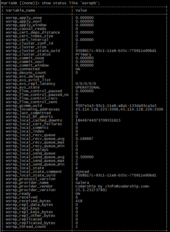Image resolution: width=170 pixels, height=232 pixels.
Task: Click the wsrep_local_cached_downto large number
Action: (98, 120)
